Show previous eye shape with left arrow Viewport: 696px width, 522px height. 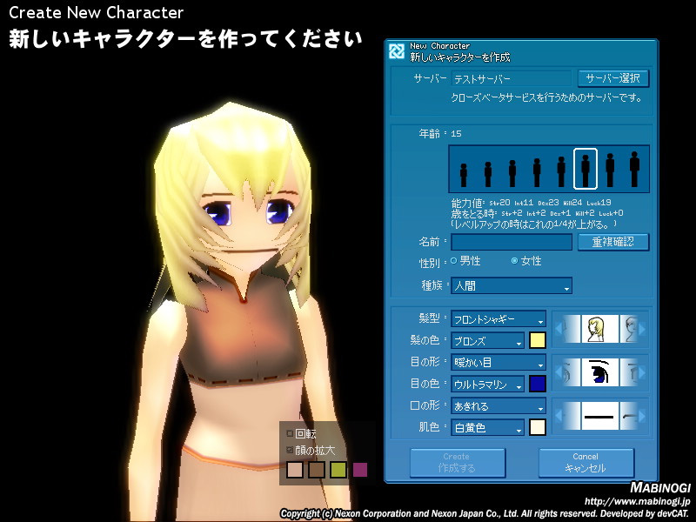(559, 372)
